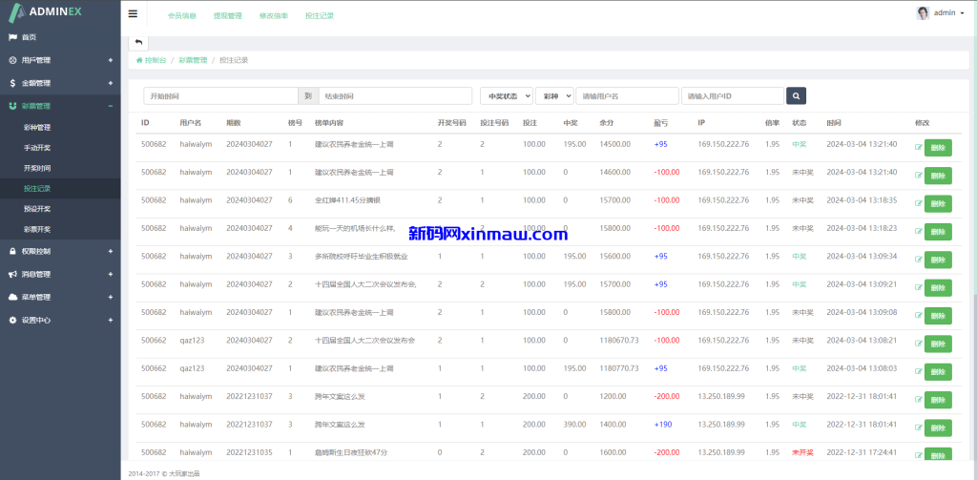Delete the 13:18:23 record
Viewport: 977px width, 480px height.
tap(938, 232)
